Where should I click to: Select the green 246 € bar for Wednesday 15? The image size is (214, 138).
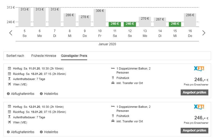coord(175,24)
